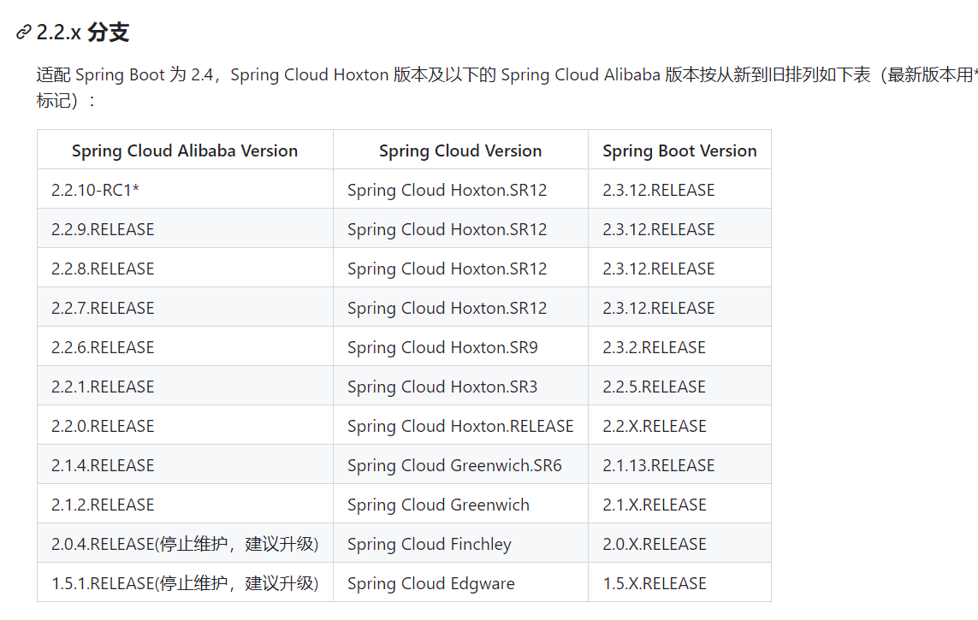
Task: Click the "2.3.2.RELEASE" Spring Boot cell
Action: (x=679, y=346)
